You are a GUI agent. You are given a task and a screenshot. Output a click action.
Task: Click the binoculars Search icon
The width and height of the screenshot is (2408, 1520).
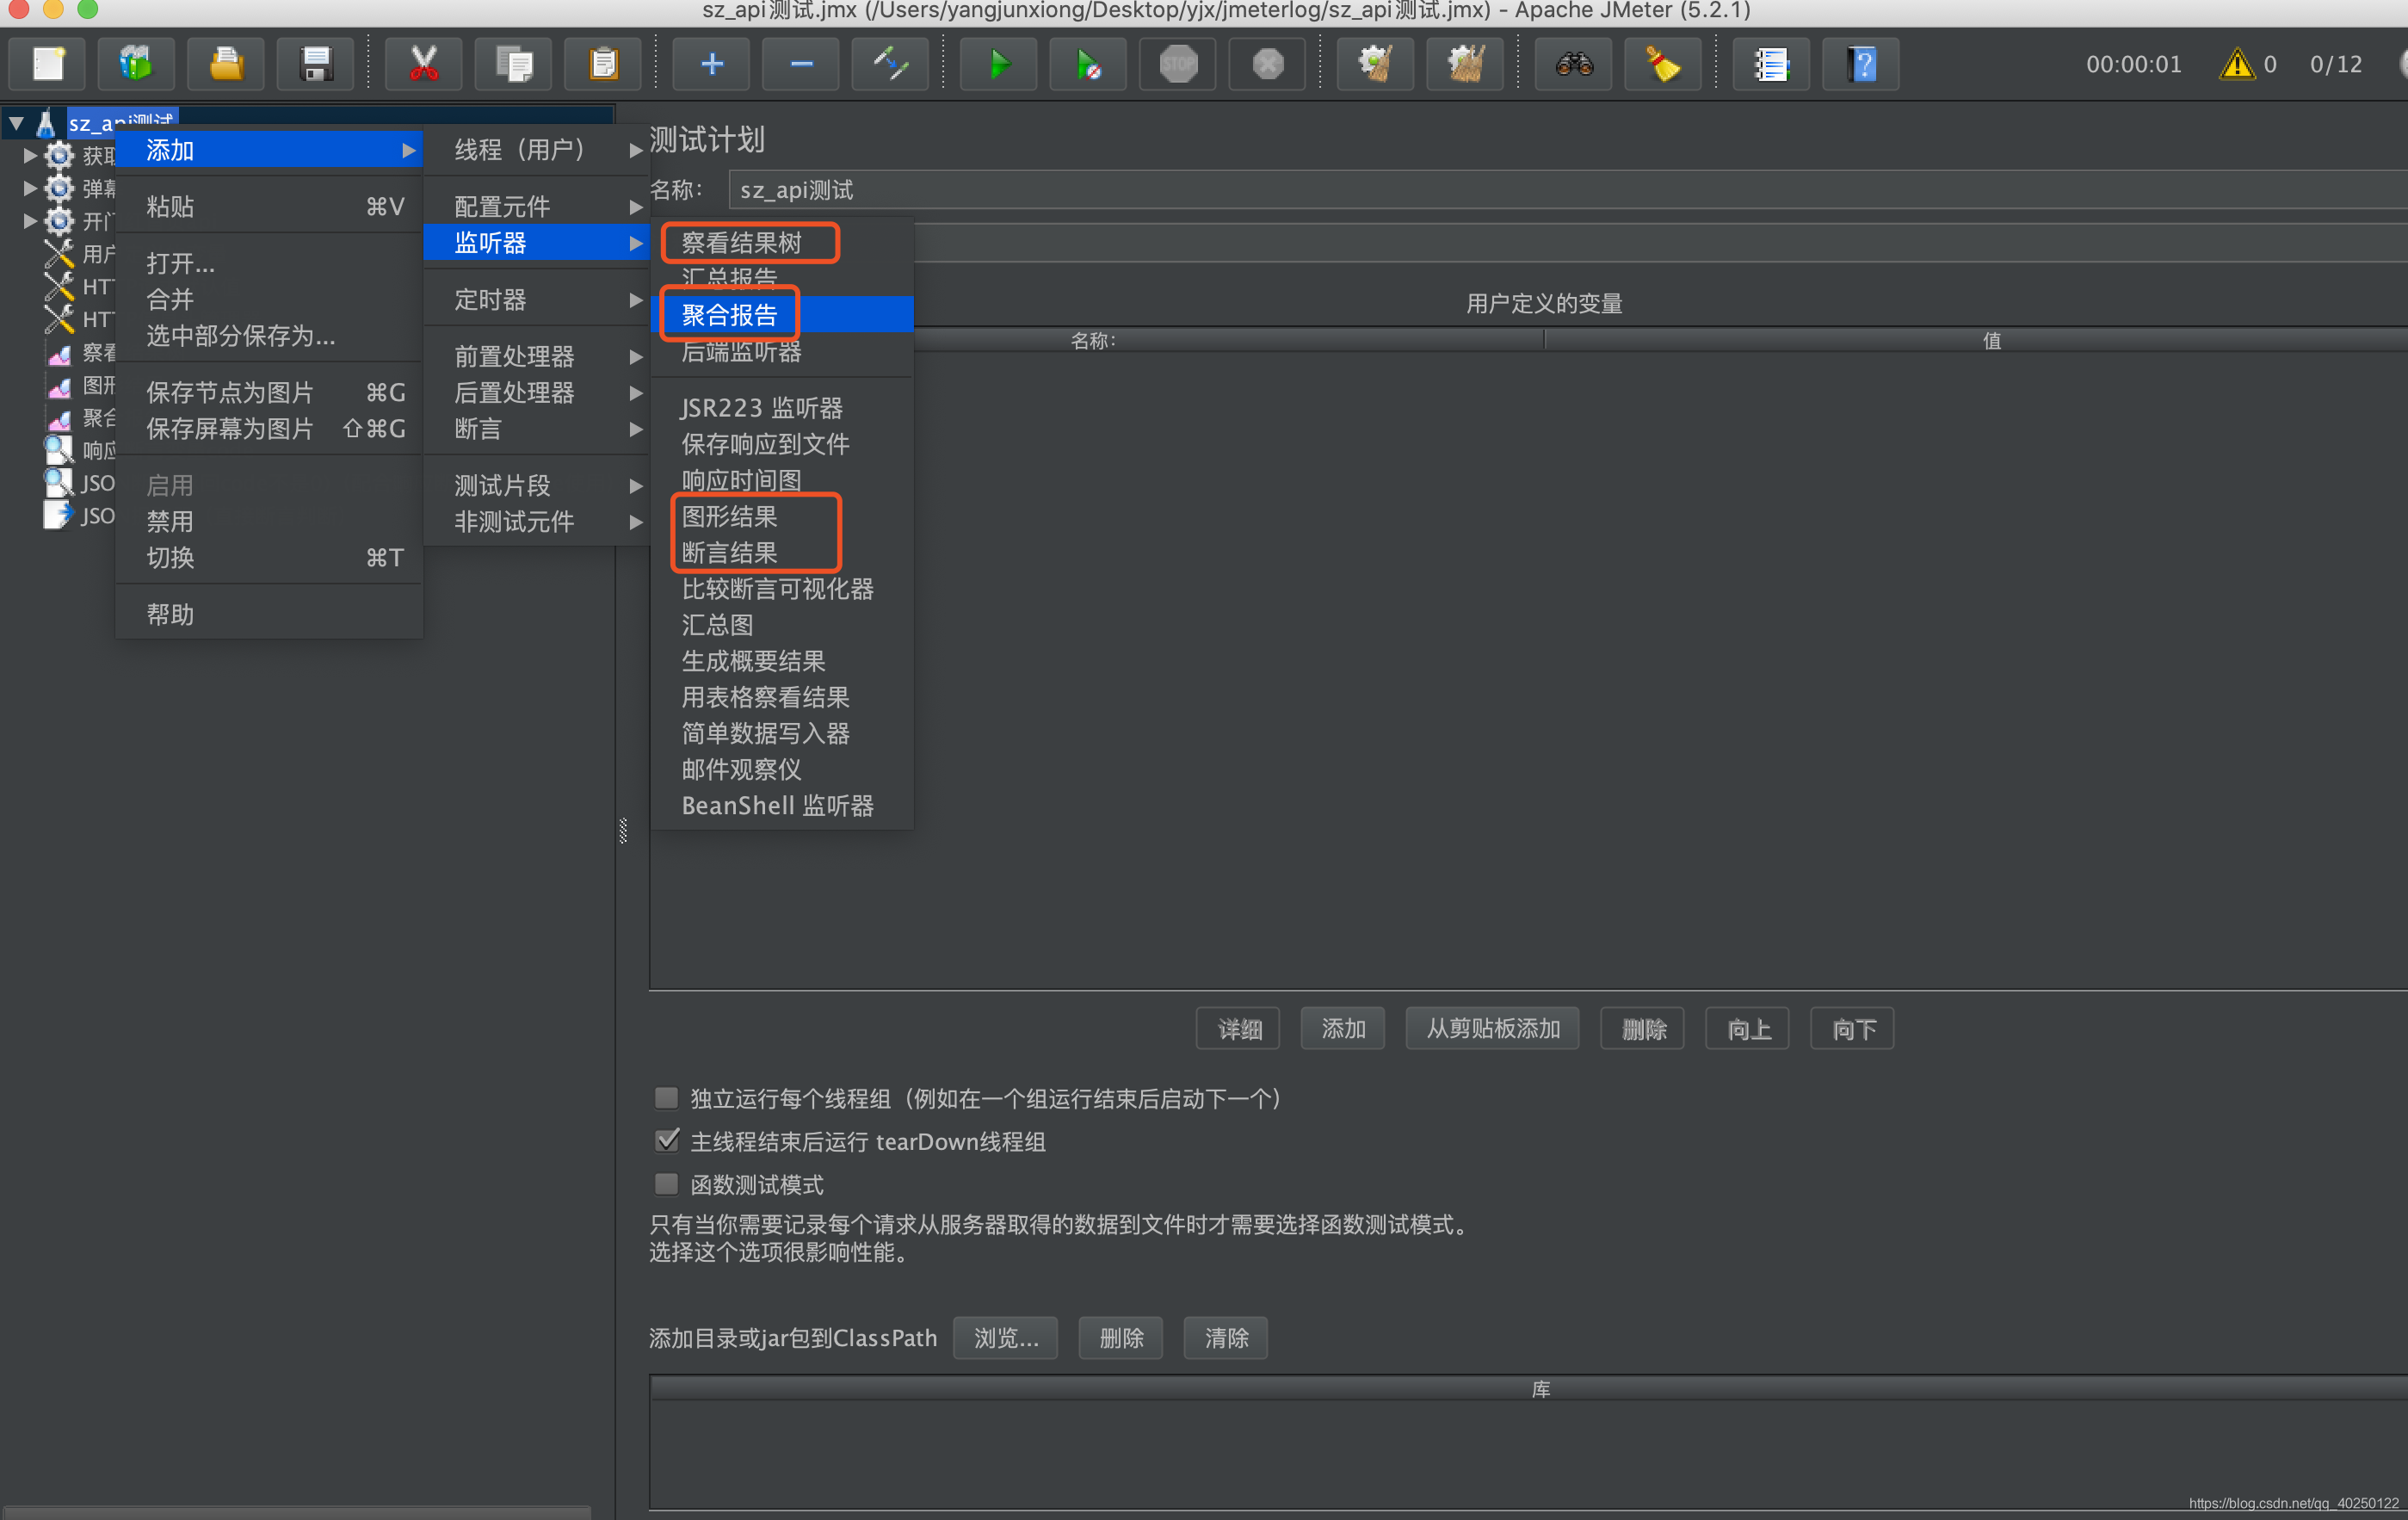(1573, 65)
